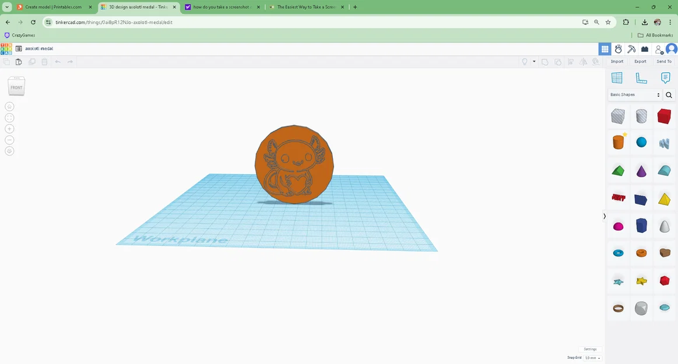
Task: Click the invite collaborator person-plus icon
Action: point(659,50)
